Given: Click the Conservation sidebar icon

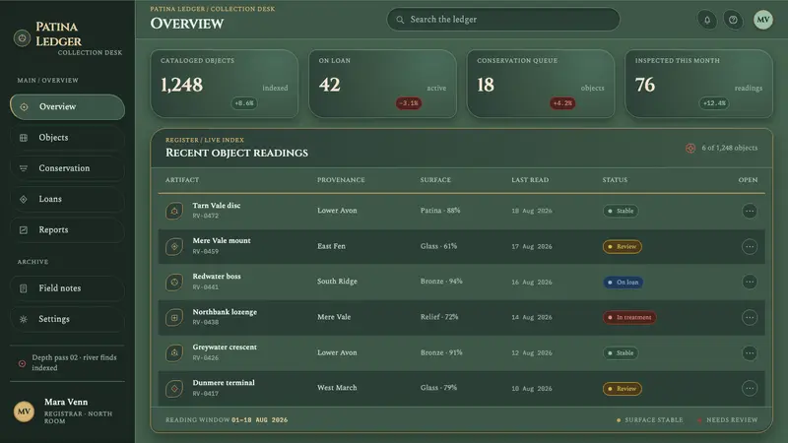Looking at the screenshot, I should coord(24,168).
